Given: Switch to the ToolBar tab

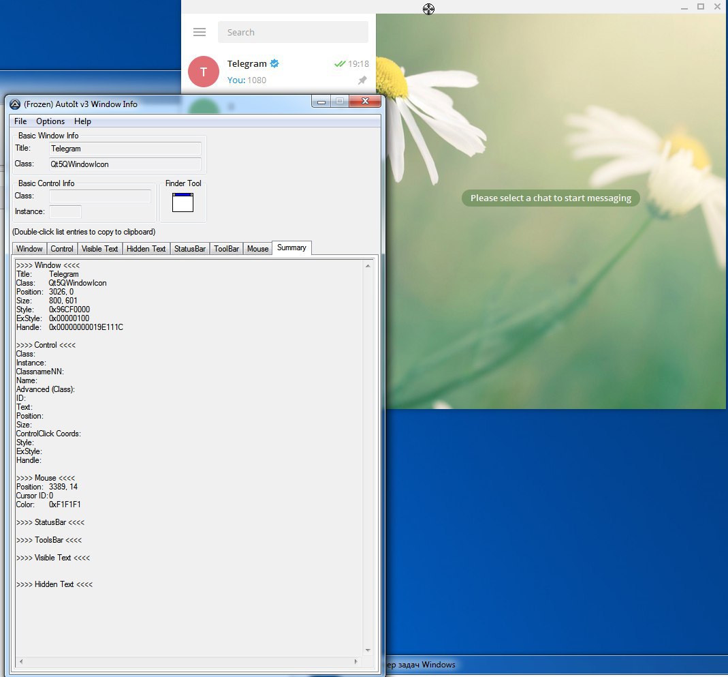Looking at the screenshot, I should point(227,249).
